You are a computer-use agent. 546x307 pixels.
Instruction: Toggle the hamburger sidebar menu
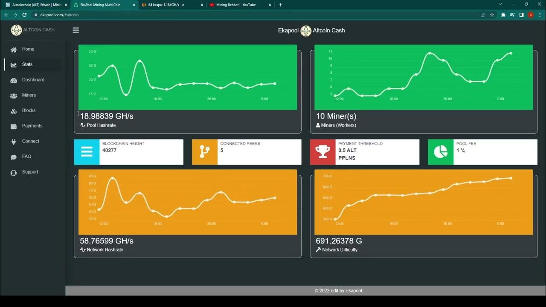pyautogui.click(x=76, y=30)
